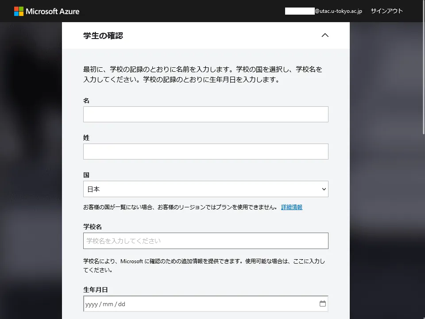Collapse the 学生の確認 section with chevron

tap(325, 35)
